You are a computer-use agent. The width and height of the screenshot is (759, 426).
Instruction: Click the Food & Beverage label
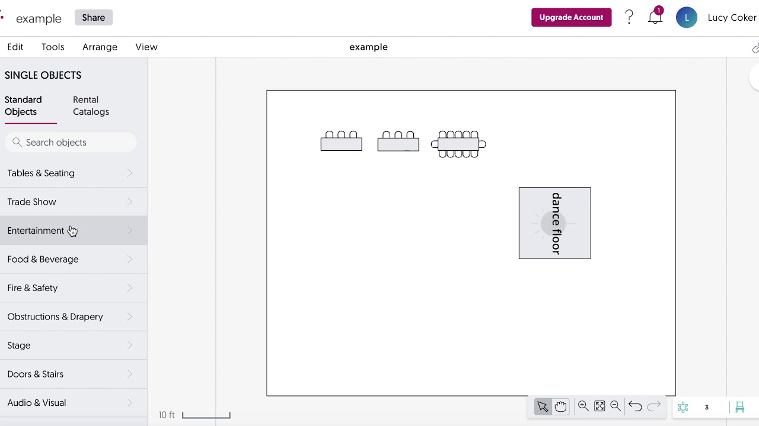pyautogui.click(x=43, y=259)
